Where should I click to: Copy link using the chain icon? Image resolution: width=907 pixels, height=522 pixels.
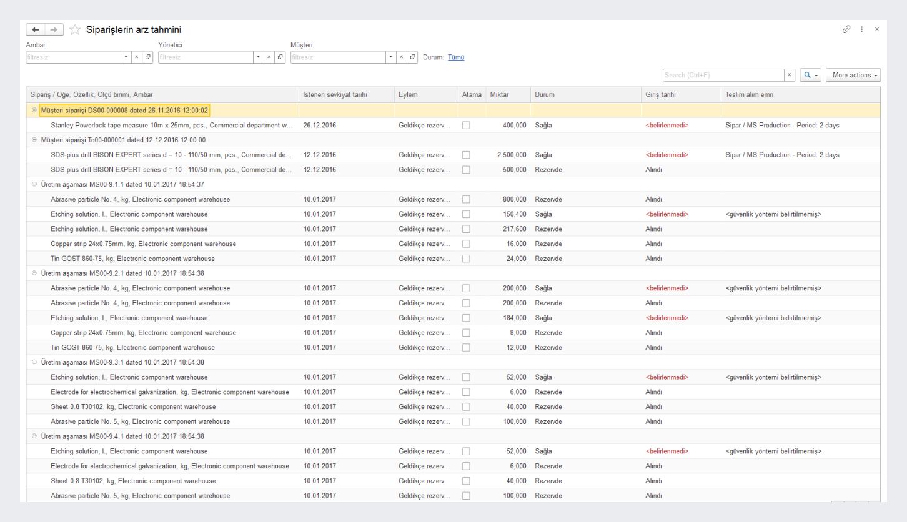click(848, 30)
